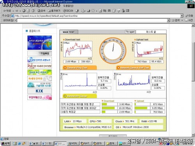Open the 도움말(H) help menu

[x=68, y=6]
